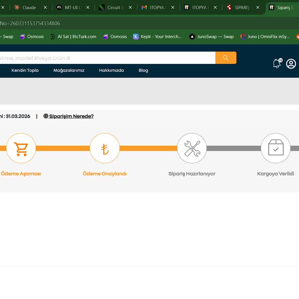Click the Ödeme Onaylandı label
This screenshot has width=299, height=299.
(105, 174)
